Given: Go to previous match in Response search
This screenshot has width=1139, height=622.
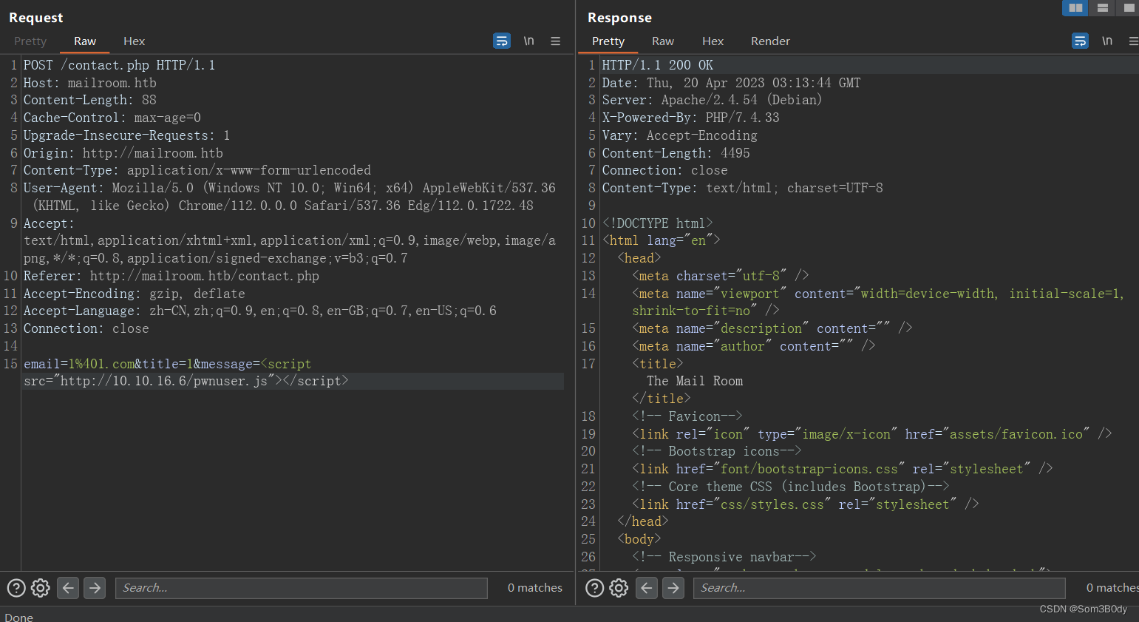Looking at the screenshot, I should tap(647, 588).
